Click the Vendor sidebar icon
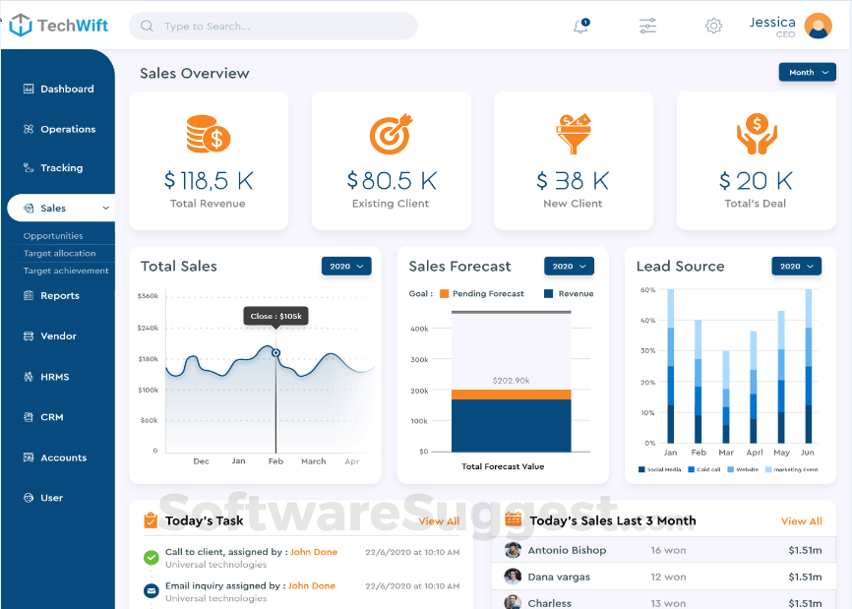This screenshot has height=609, width=852. pyautogui.click(x=29, y=336)
